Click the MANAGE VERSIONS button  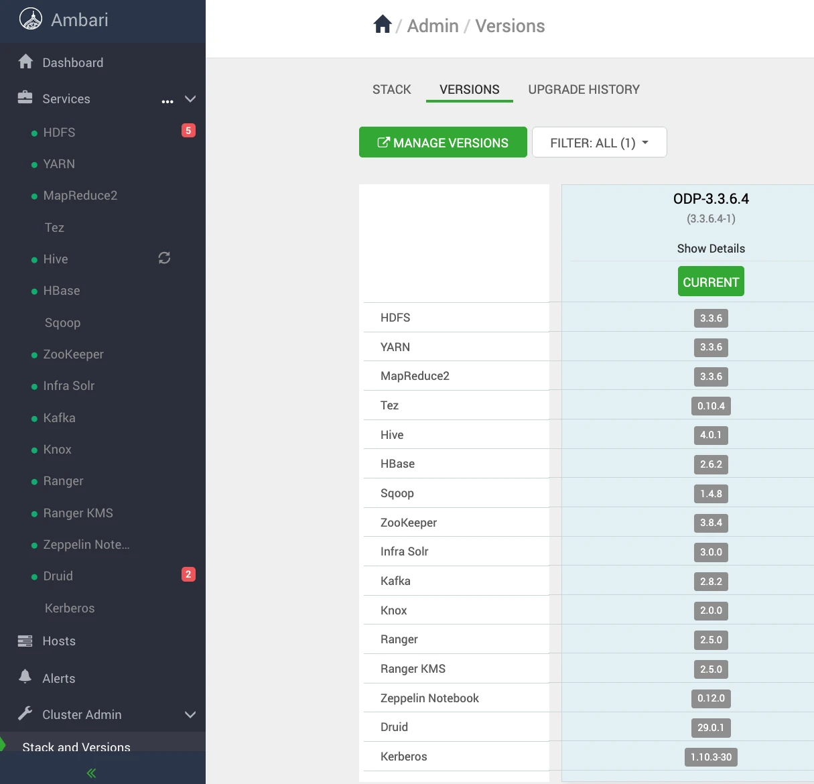[443, 142]
